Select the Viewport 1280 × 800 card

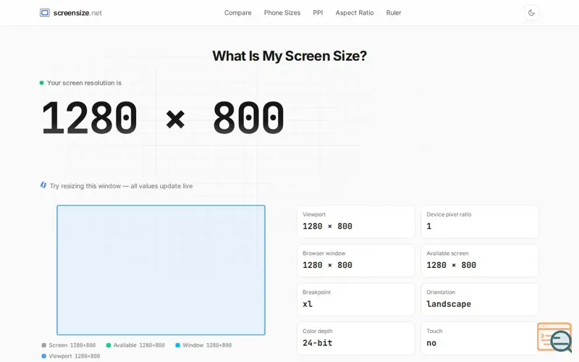tap(356, 222)
